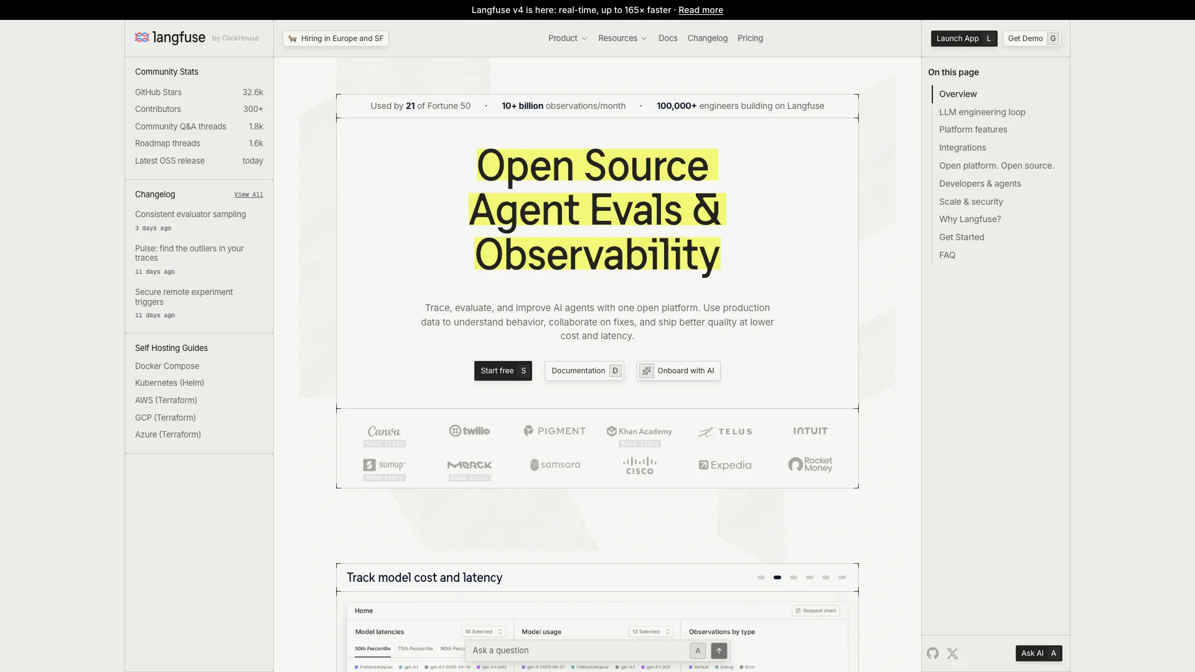Submit the question with the up-arrow send icon
The image size is (1195, 672).
click(x=719, y=651)
